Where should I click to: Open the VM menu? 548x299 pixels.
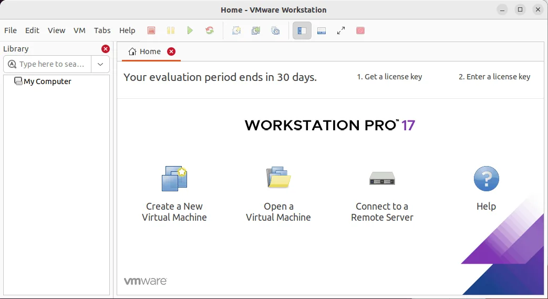point(79,30)
